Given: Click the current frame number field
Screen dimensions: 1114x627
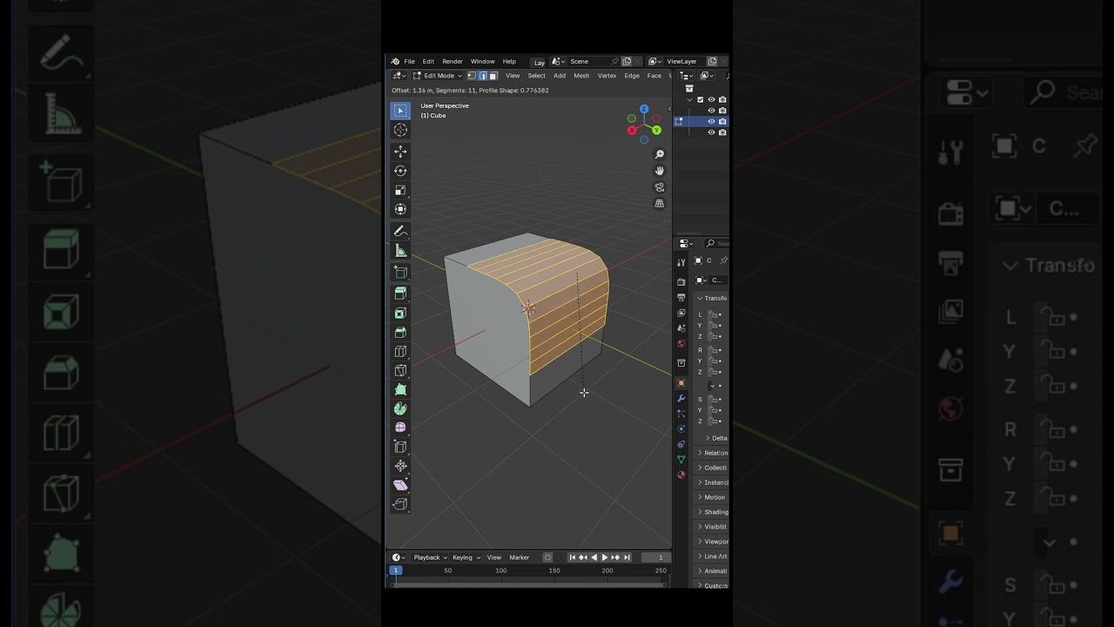Looking at the screenshot, I should 655,557.
